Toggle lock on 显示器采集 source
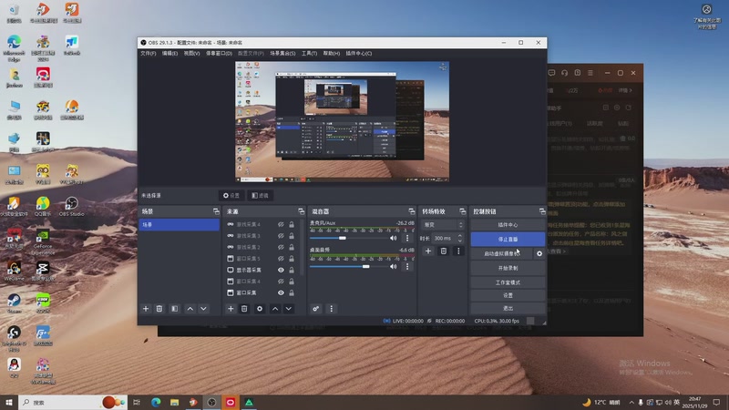Screen dimensions: 729x410 coord(292,270)
